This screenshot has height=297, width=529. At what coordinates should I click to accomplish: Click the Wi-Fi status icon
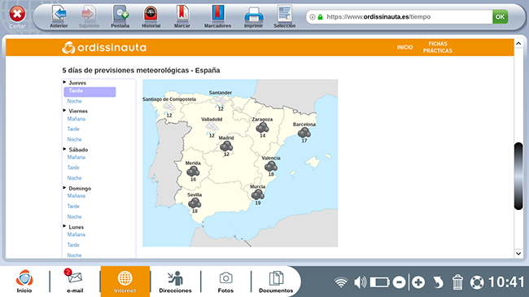(341, 282)
